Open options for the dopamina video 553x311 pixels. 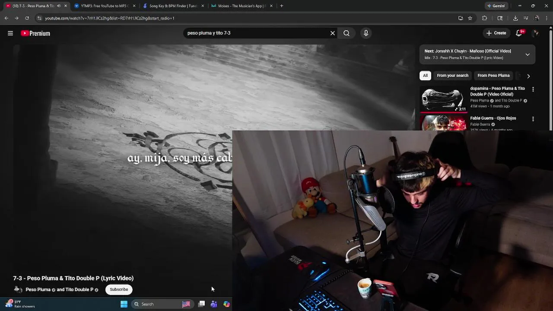click(x=533, y=89)
